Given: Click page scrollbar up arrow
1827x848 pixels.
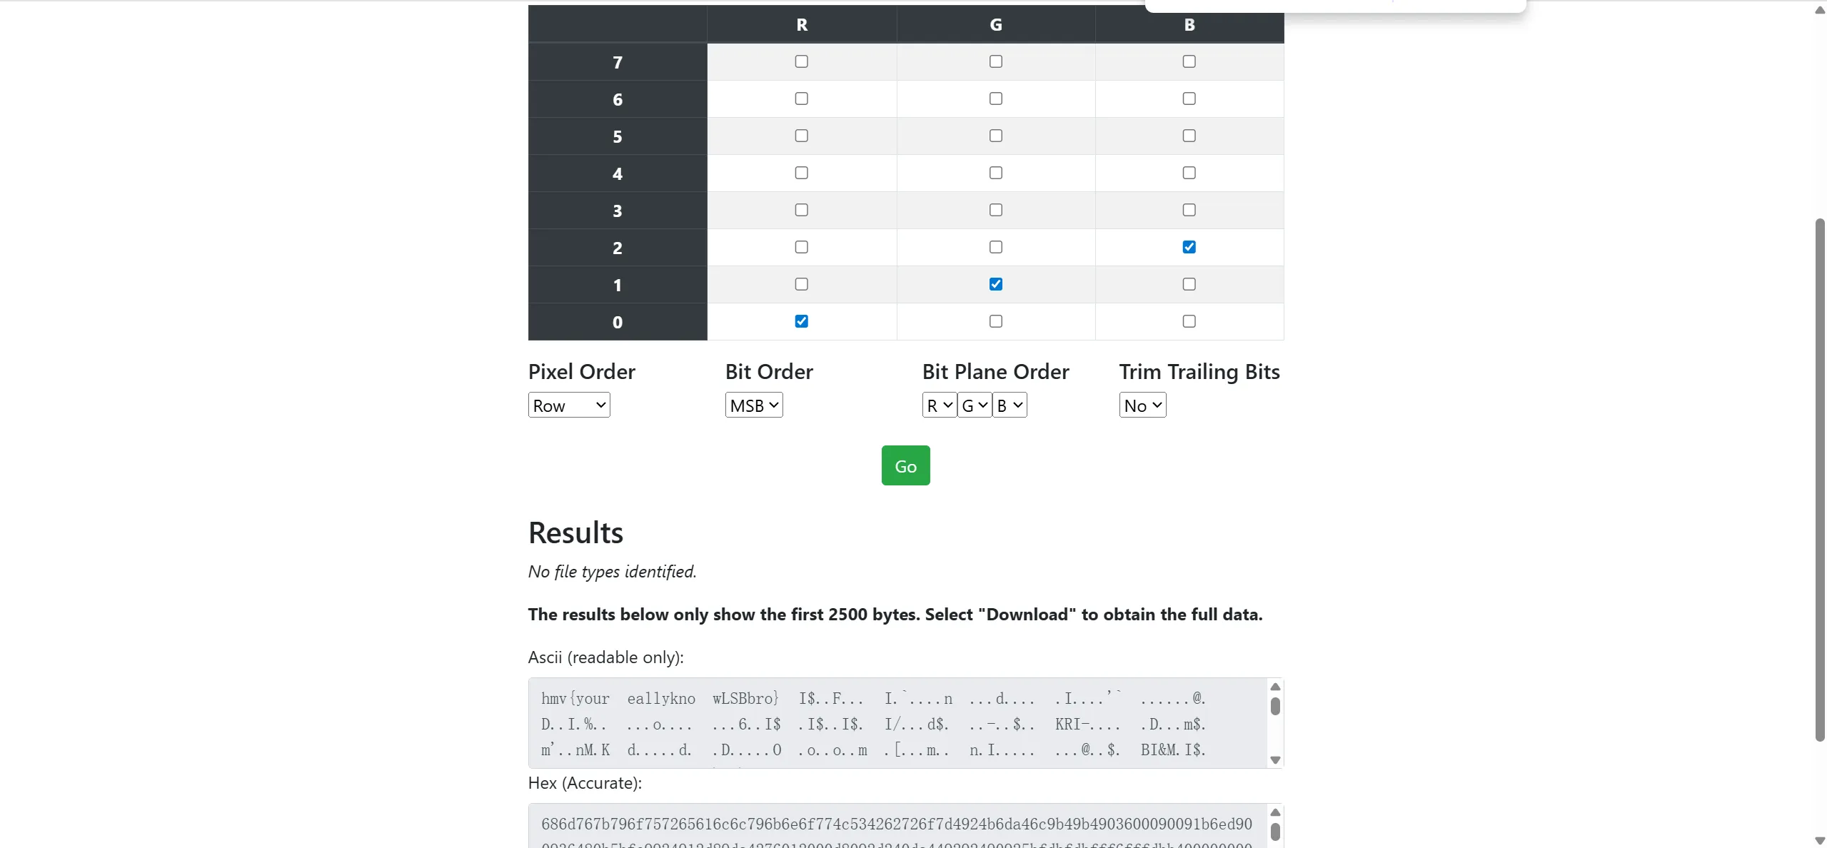Looking at the screenshot, I should click(x=1820, y=10).
